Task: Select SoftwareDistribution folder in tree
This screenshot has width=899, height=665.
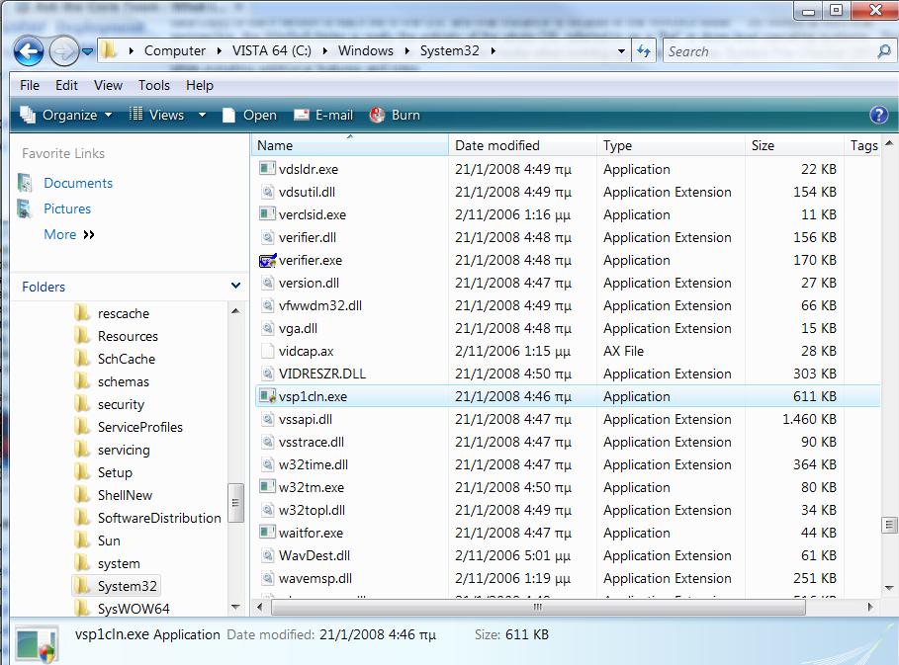Action: 159,519
